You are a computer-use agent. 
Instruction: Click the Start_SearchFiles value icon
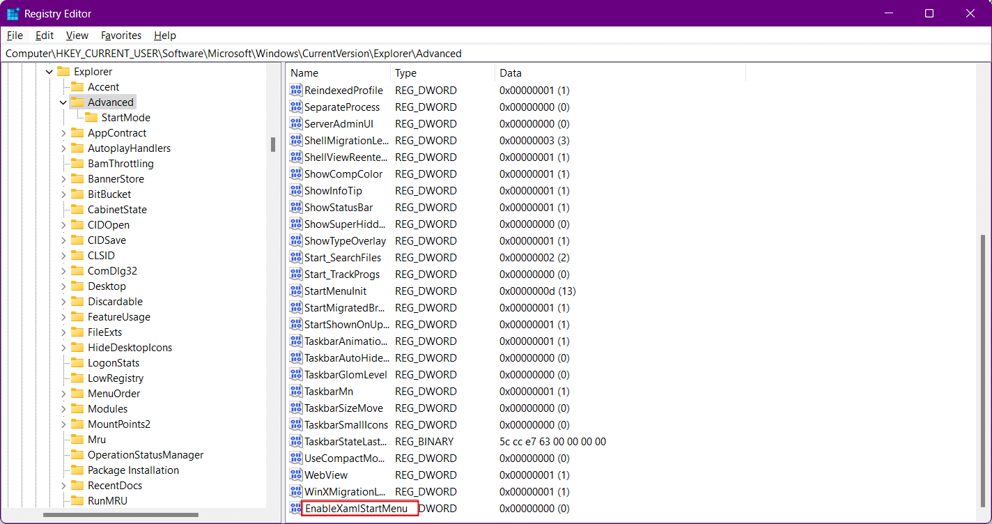296,258
